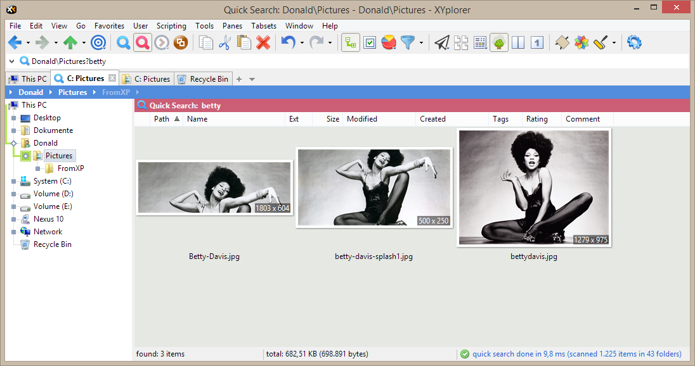695x366 pixels.
Task: Toggle checkbox selection mode
Action: click(x=370, y=42)
